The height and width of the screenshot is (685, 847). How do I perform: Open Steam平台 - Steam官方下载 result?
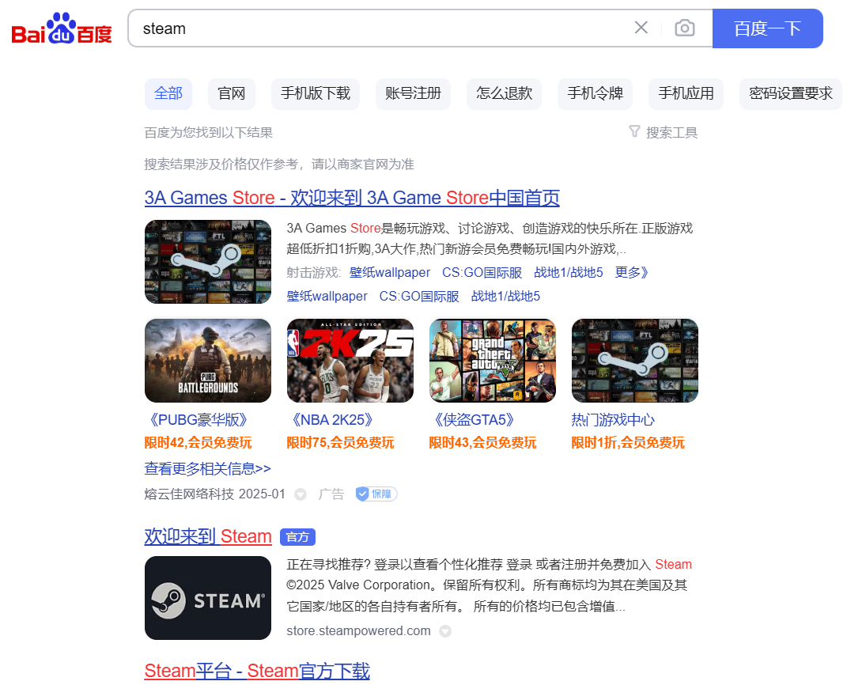coord(257,671)
